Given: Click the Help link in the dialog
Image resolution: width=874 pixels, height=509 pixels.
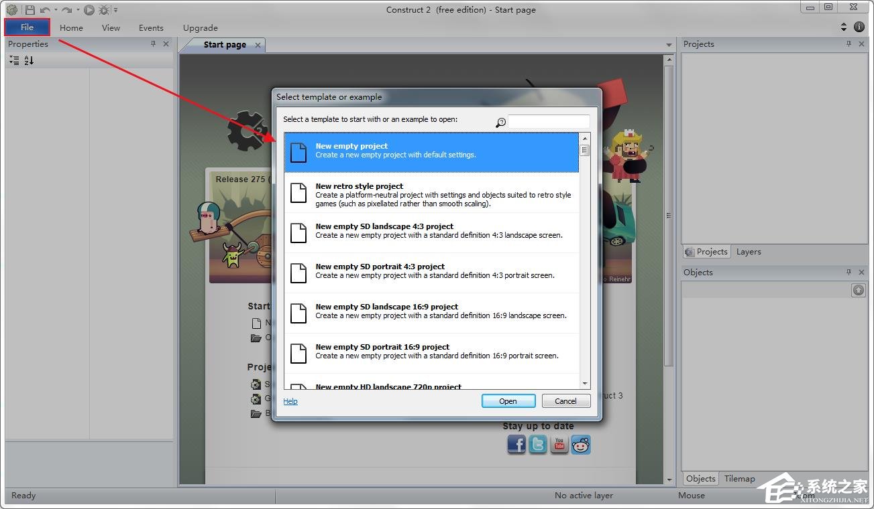Looking at the screenshot, I should (x=290, y=401).
